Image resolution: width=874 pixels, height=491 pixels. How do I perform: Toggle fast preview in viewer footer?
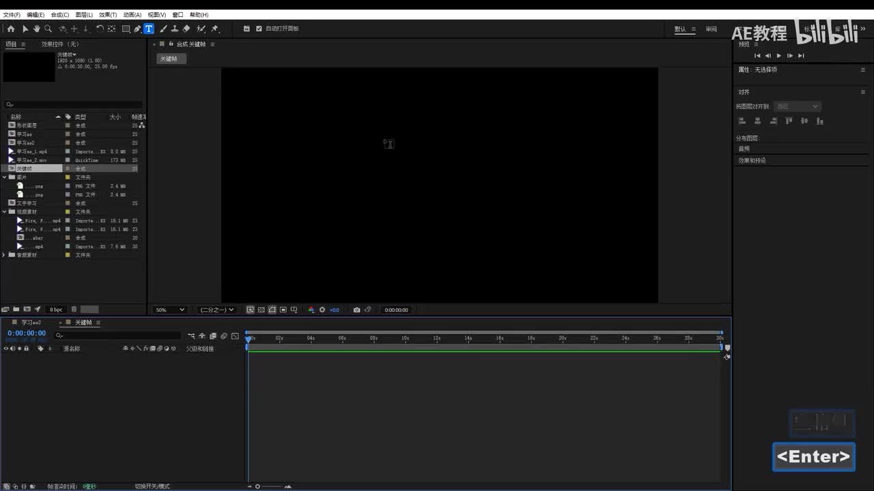pyautogui.click(x=251, y=310)
